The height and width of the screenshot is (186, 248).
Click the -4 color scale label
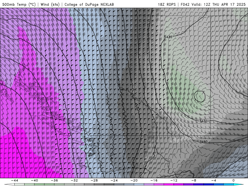[214, 180]
